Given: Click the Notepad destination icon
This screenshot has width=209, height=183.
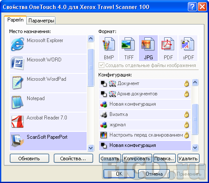Looking at the screenshot, I should tap(17, 102).
